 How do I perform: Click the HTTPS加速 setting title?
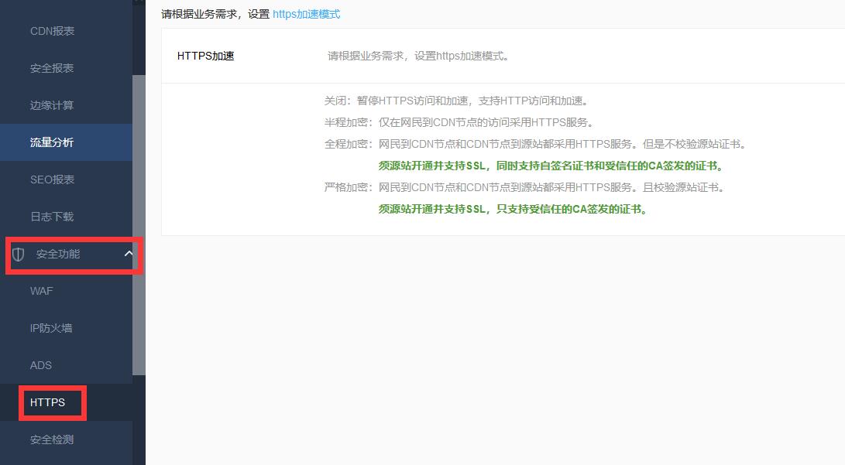pos(205,56)
